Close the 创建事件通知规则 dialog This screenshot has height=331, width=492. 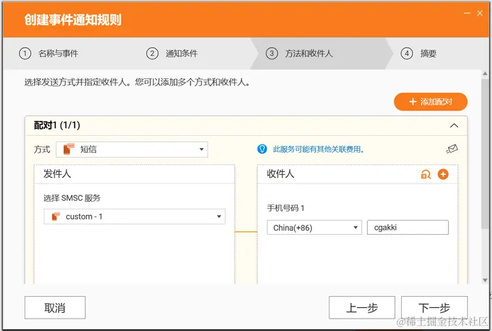pos(480,13)
